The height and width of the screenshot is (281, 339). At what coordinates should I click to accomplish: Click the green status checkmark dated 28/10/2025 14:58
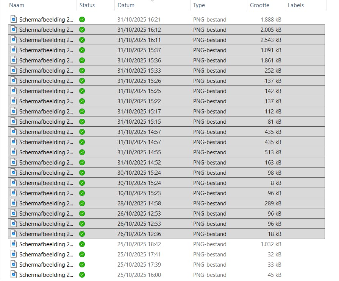82,203
